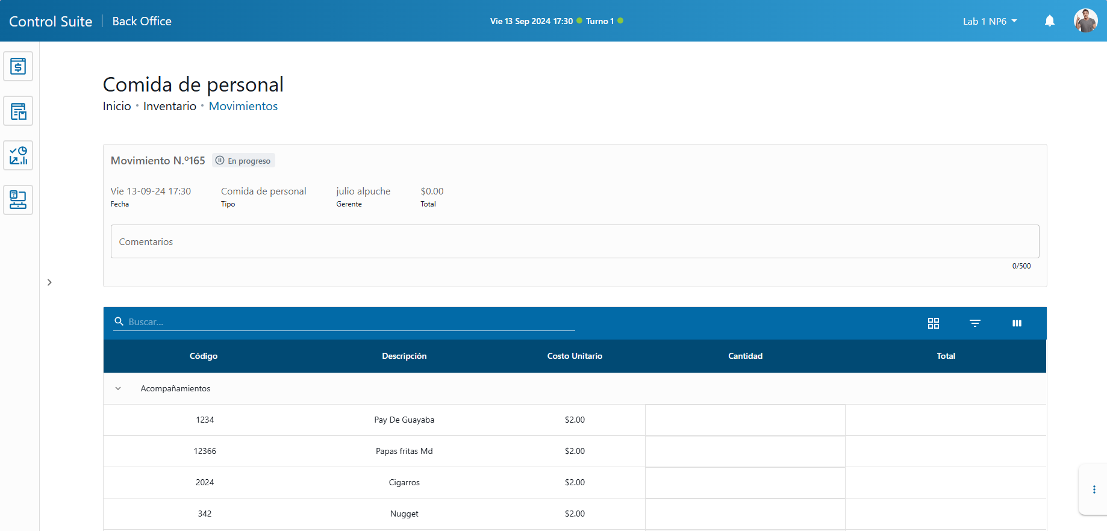
Task: Click quantity field for Pay De Guayaba
Action: pos(745,420)
